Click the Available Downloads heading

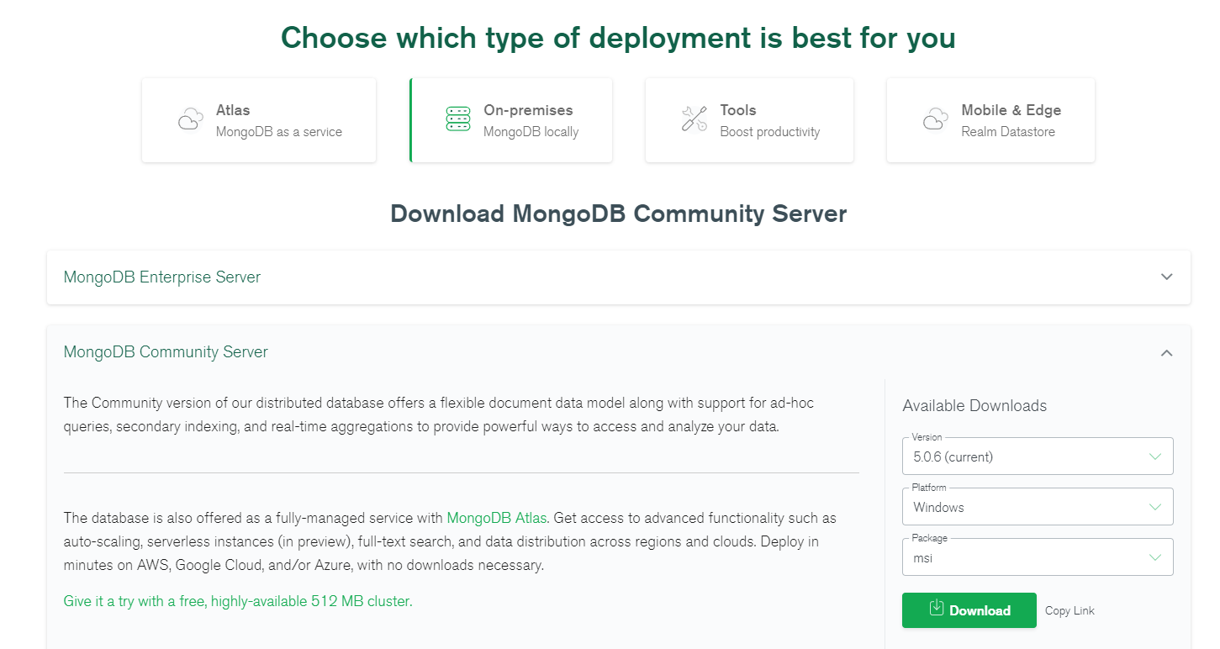(x=974, y=405)
